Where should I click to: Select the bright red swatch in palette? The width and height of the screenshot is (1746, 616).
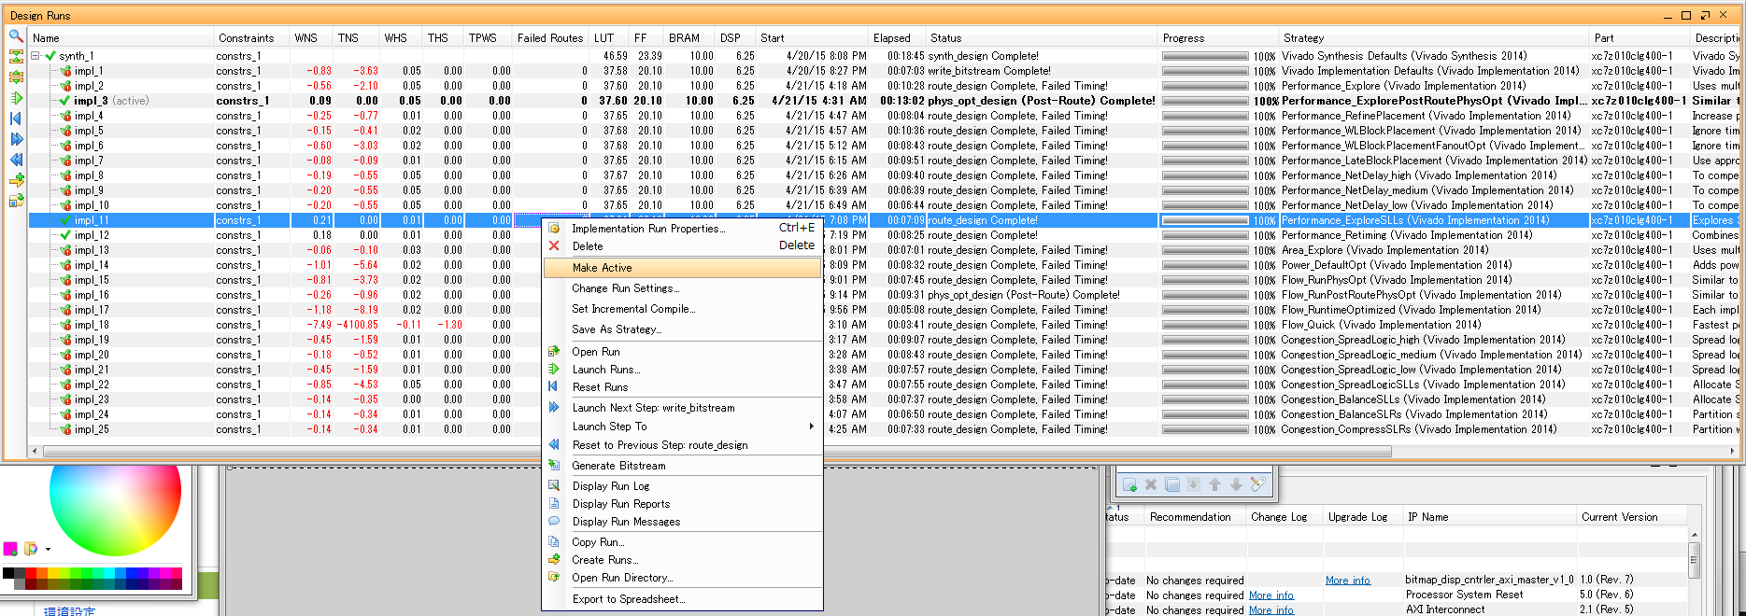(x=31, y=573)
